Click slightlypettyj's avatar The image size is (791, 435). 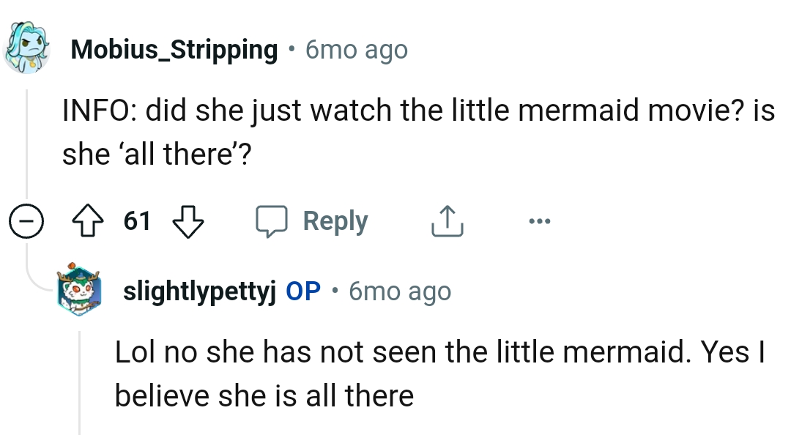79,291
